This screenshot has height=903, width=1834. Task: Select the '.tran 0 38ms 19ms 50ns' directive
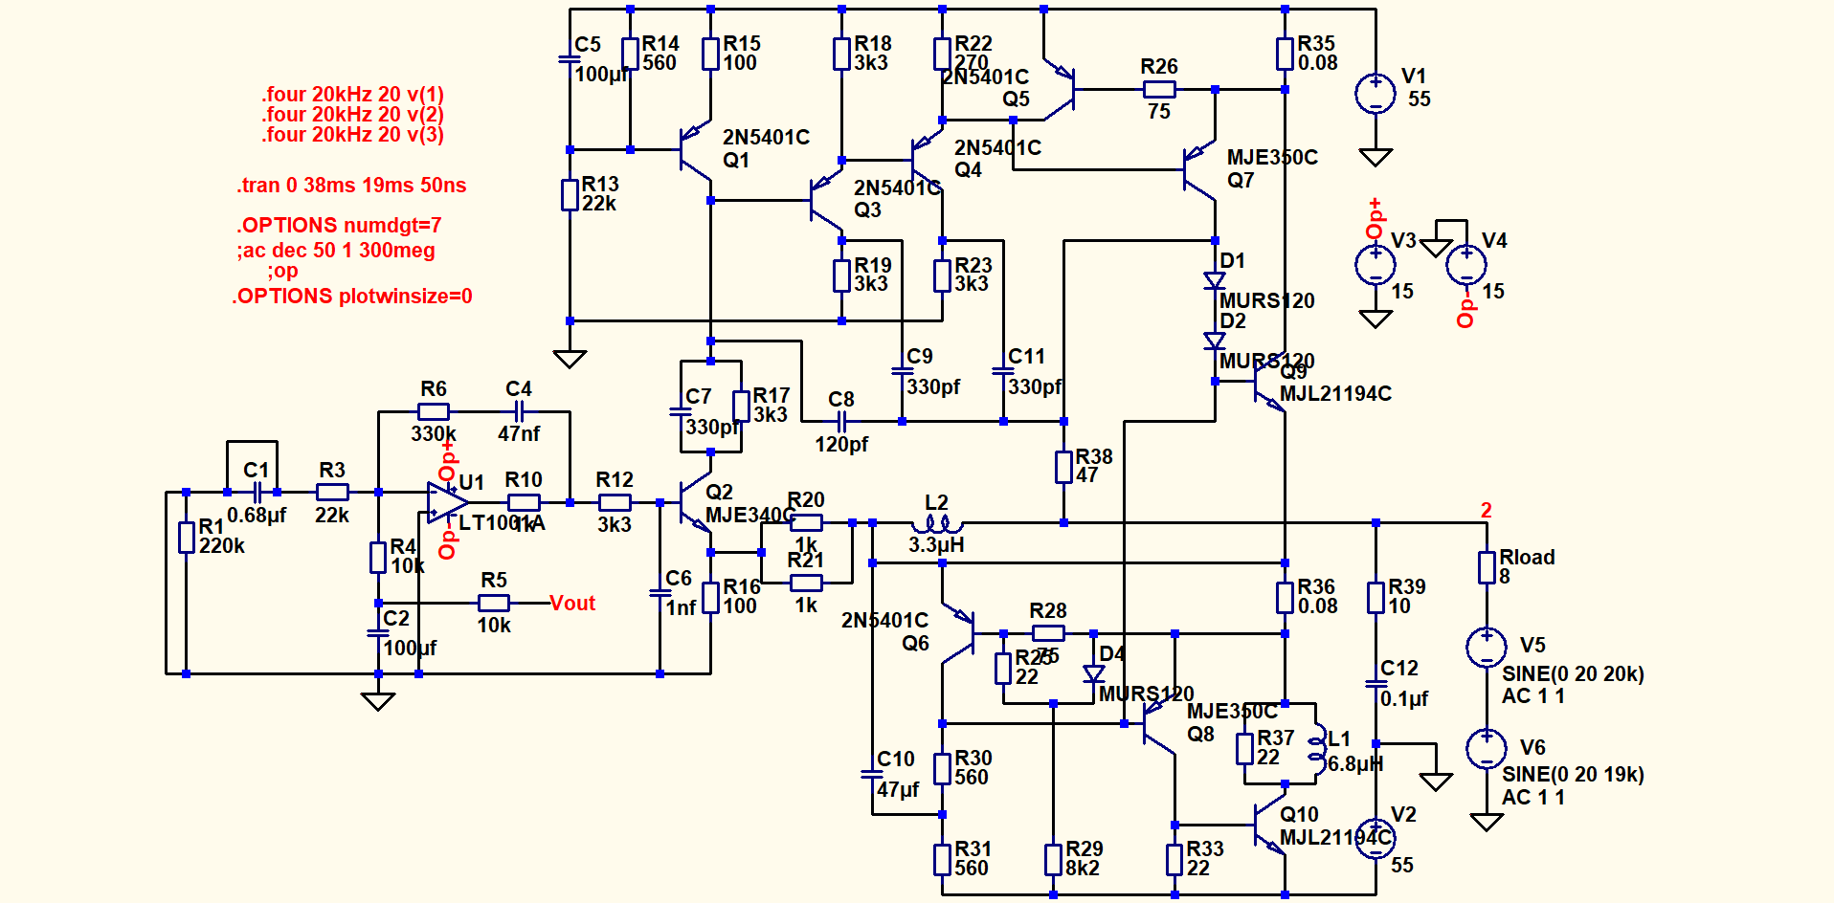click(351, 186)
